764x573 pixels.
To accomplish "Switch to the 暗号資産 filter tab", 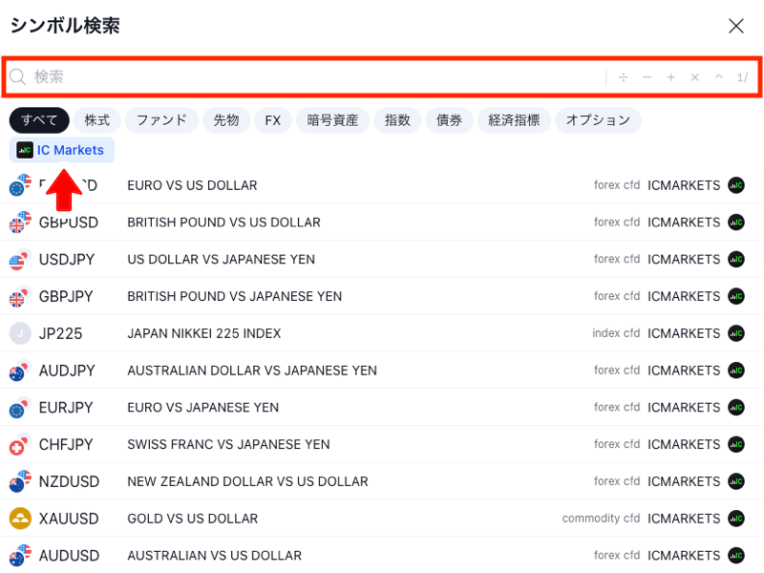I will (332, 120).
